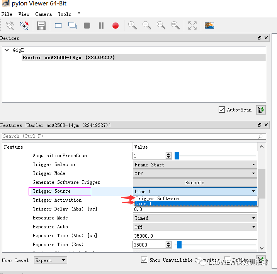Click the Generate Software Trigger label

[66, 182]
